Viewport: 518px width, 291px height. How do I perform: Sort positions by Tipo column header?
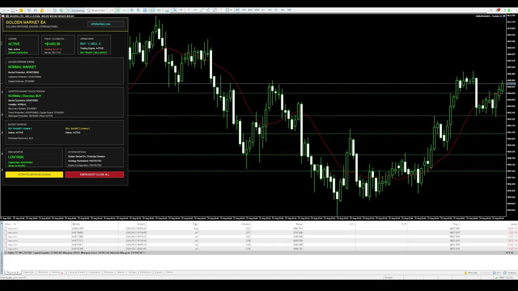tap(195, 224)
